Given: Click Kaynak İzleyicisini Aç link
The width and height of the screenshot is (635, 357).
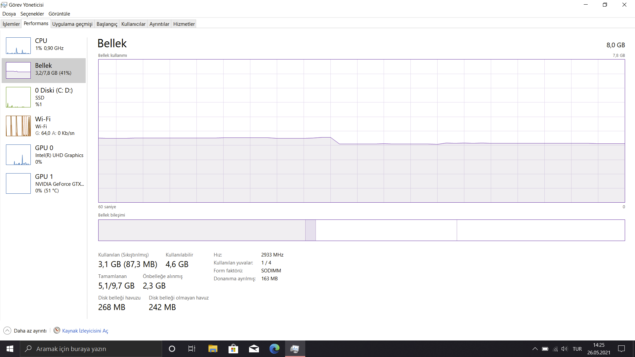Looking at the screenshot, I should pyautogui.click(x=85, y=331).
